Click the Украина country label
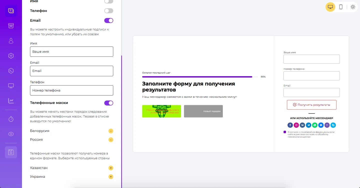Viewport: 360px width, 188px height. pyautogui.click(x=37, y=177)
